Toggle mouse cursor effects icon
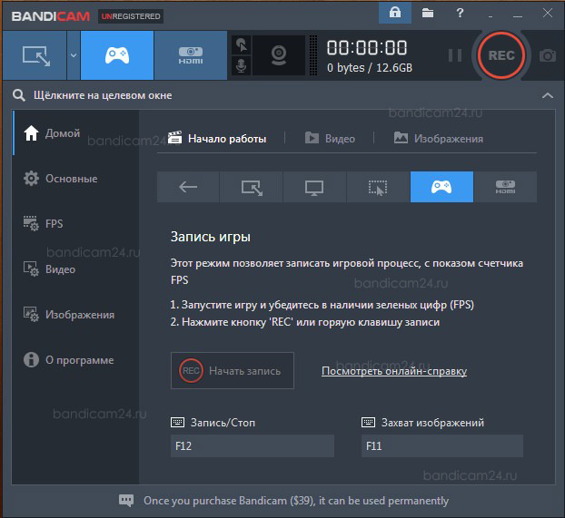Viewport: 565px width, 518px height. [x=241, y=45]
